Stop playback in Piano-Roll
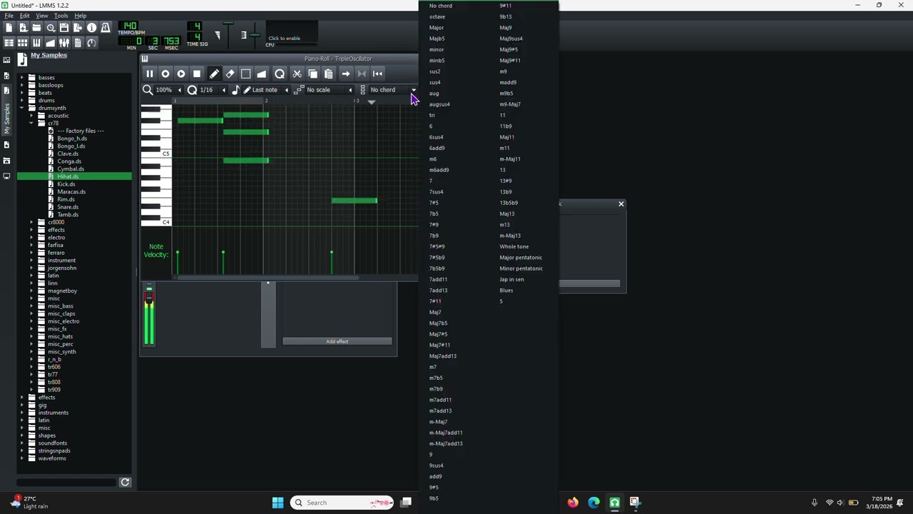This screenshot has height=514, width=913. [x=197, y=74]
